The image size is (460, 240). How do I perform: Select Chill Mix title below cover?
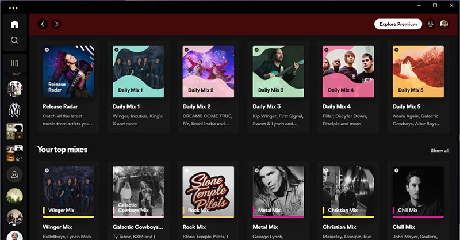(404, 227)
